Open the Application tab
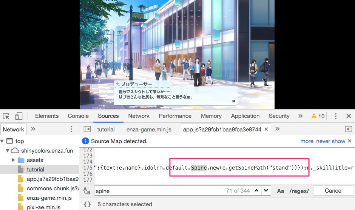This screenshot has height=210, width=355. [x=245, y=116]
